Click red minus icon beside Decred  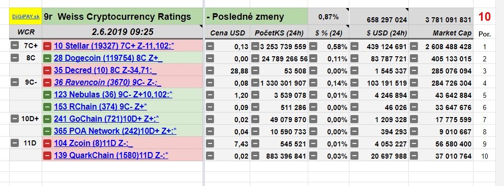click(47, 71)
